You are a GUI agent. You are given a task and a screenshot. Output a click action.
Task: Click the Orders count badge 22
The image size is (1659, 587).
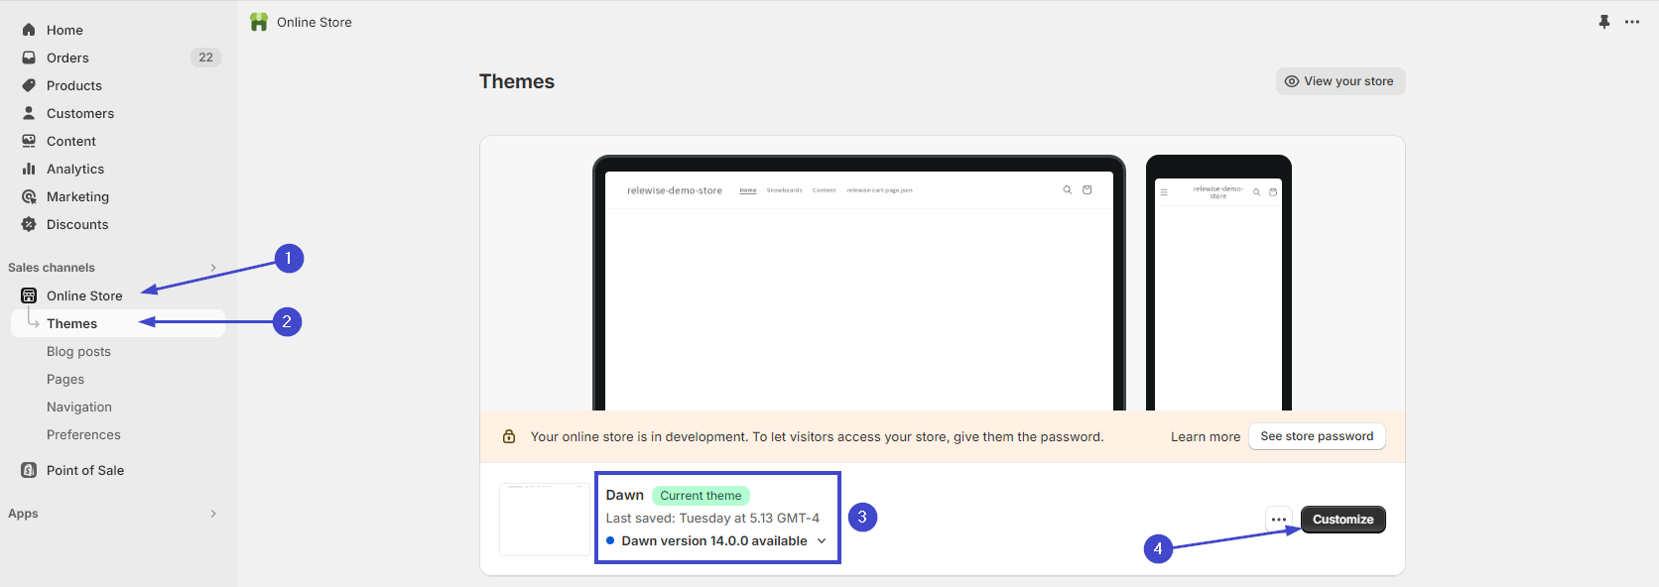[x=205, y=58]
